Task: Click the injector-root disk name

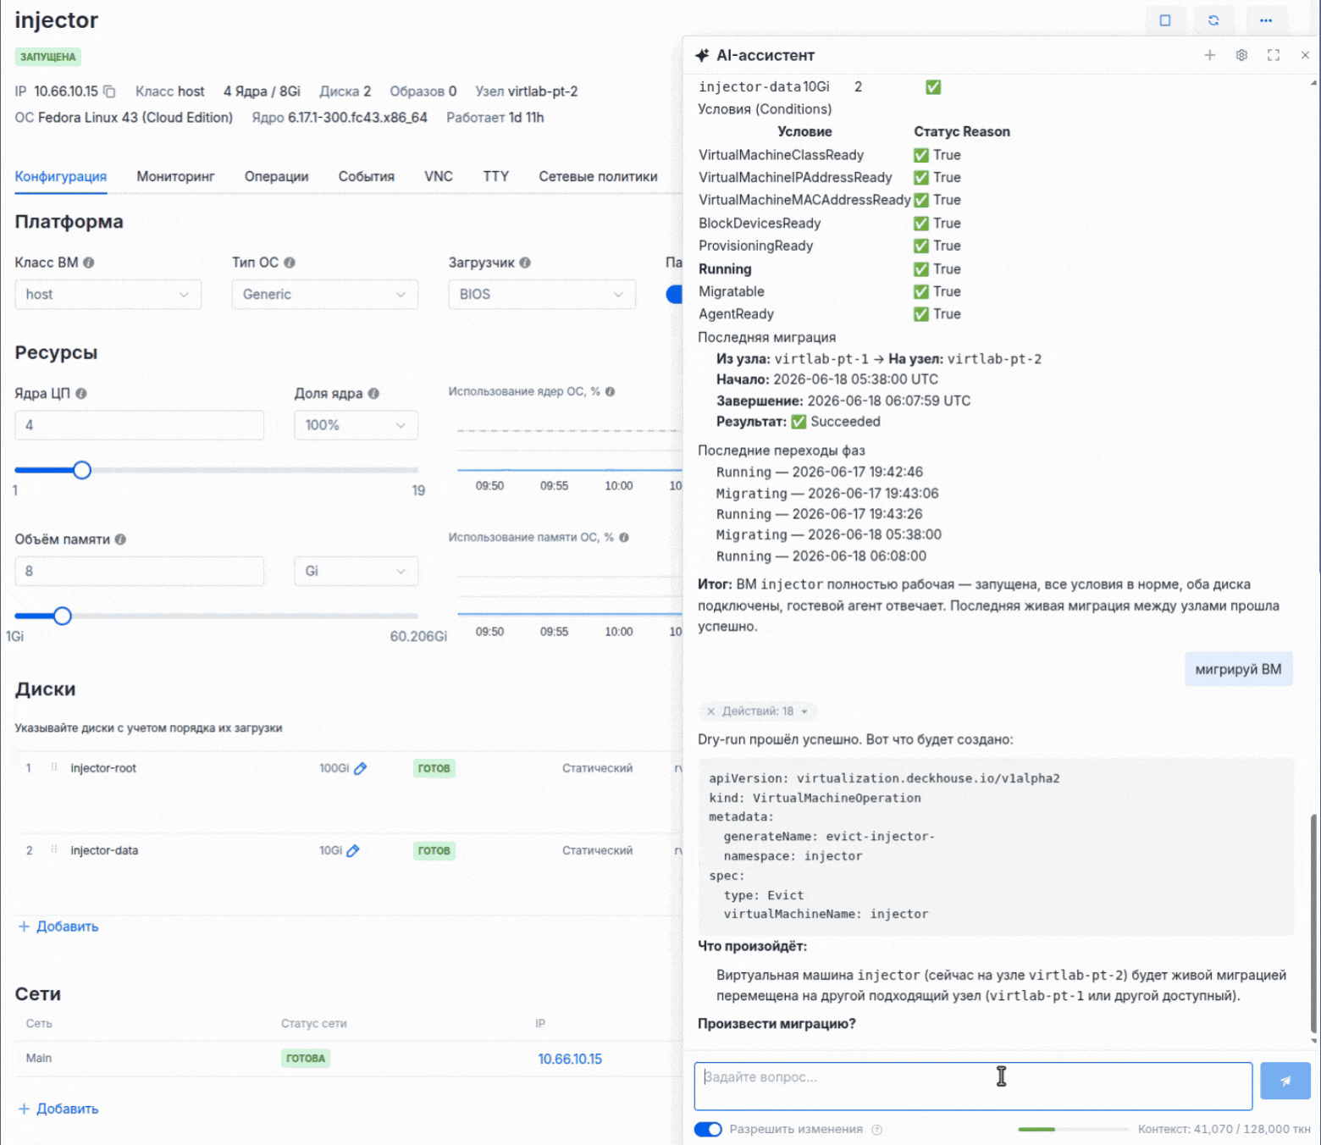Action: 103,768
